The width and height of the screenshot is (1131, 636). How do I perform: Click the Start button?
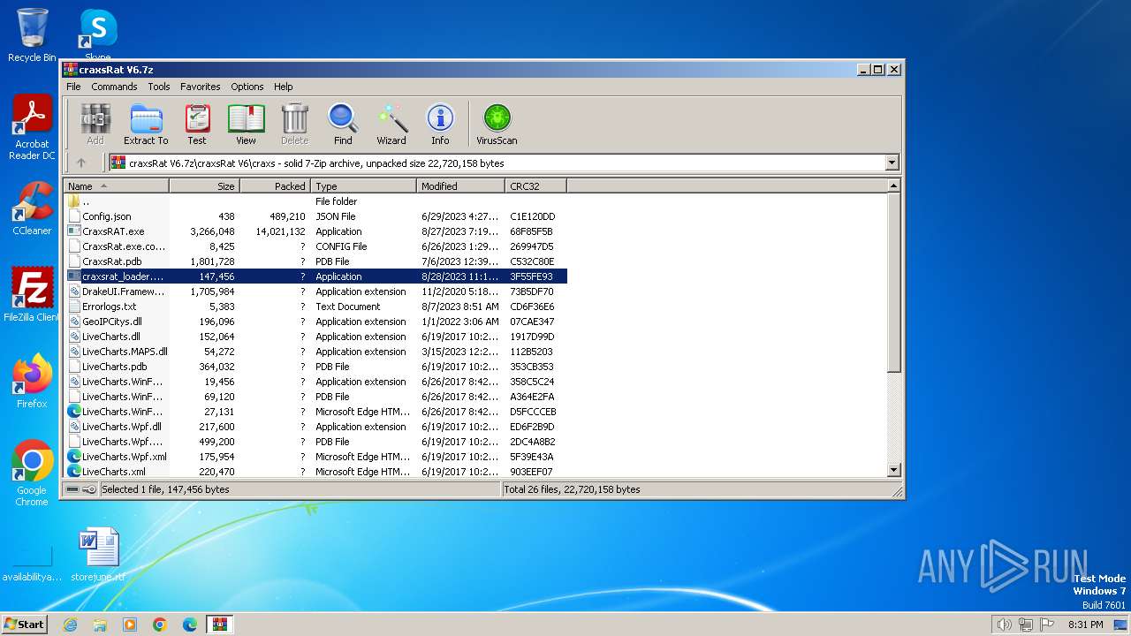coord(25,625)
